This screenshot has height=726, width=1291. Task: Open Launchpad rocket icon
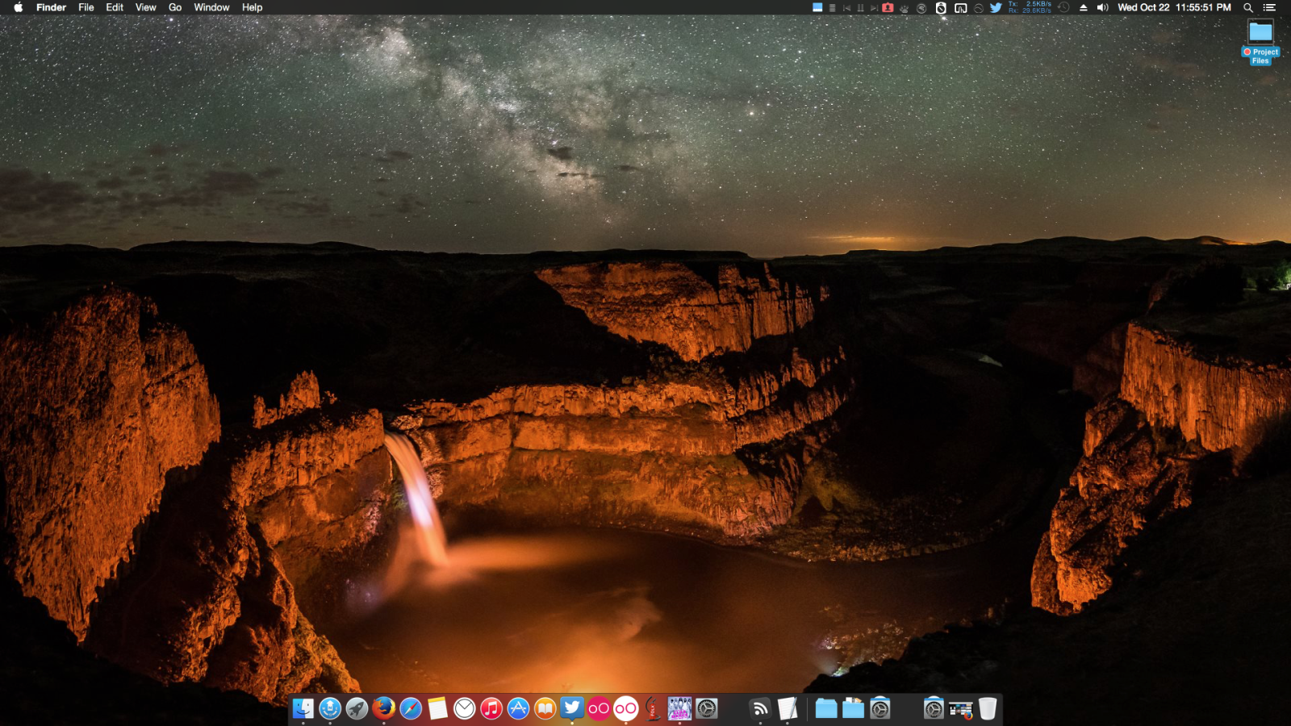click(x=357, y=708)
